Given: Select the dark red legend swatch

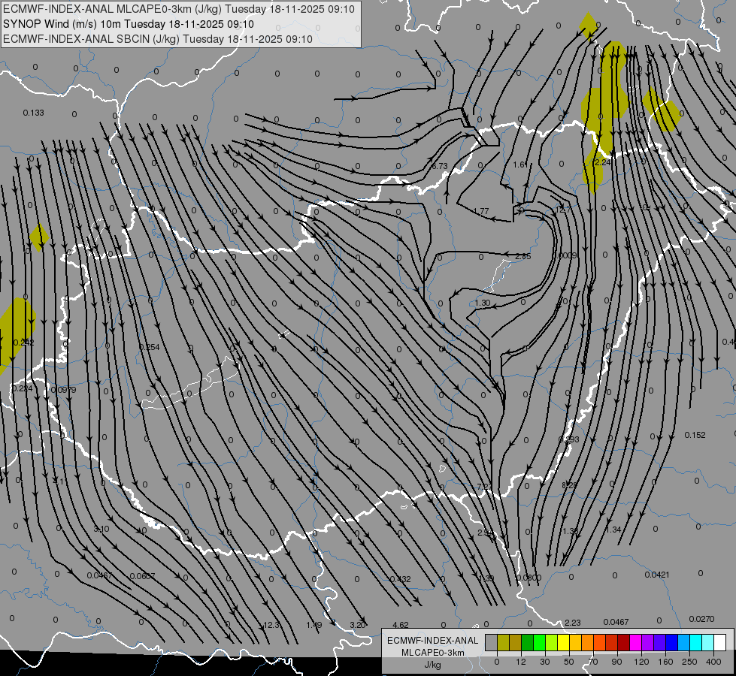Looking at the screenshot, I should point(624,642).
